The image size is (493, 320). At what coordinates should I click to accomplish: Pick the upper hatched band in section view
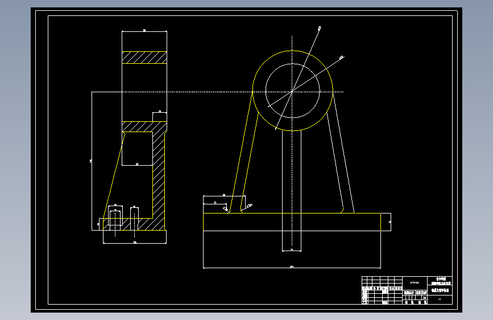pos(144,58)
